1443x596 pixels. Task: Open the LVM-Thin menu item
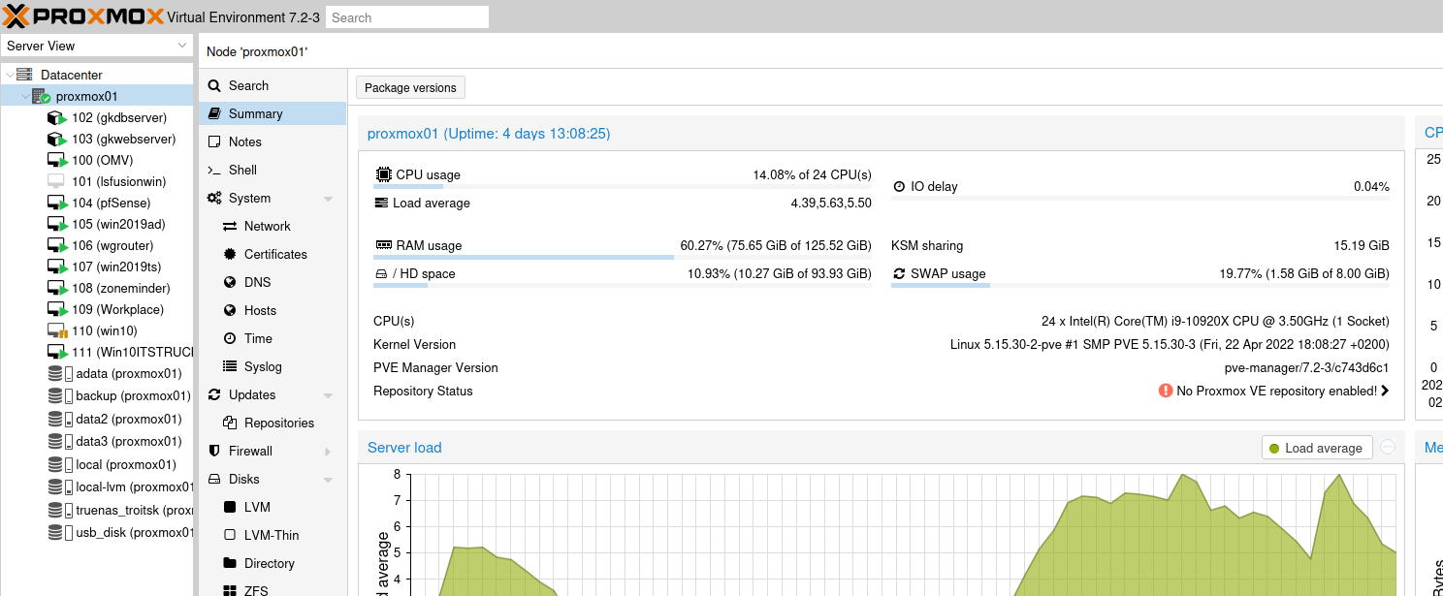tap(273, 535)
